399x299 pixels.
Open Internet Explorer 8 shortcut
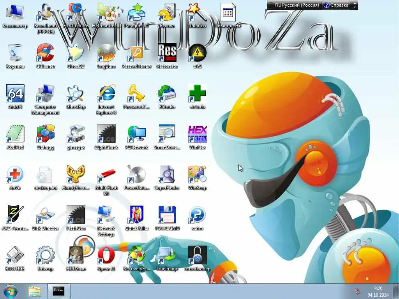point(106,100)
